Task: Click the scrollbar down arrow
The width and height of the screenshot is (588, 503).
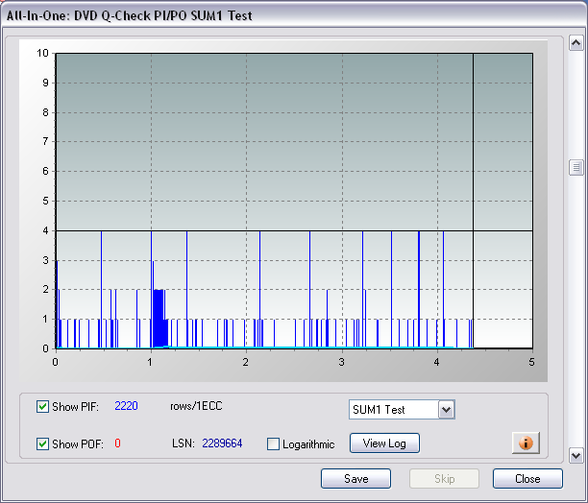Action: (x=576, y=456)
